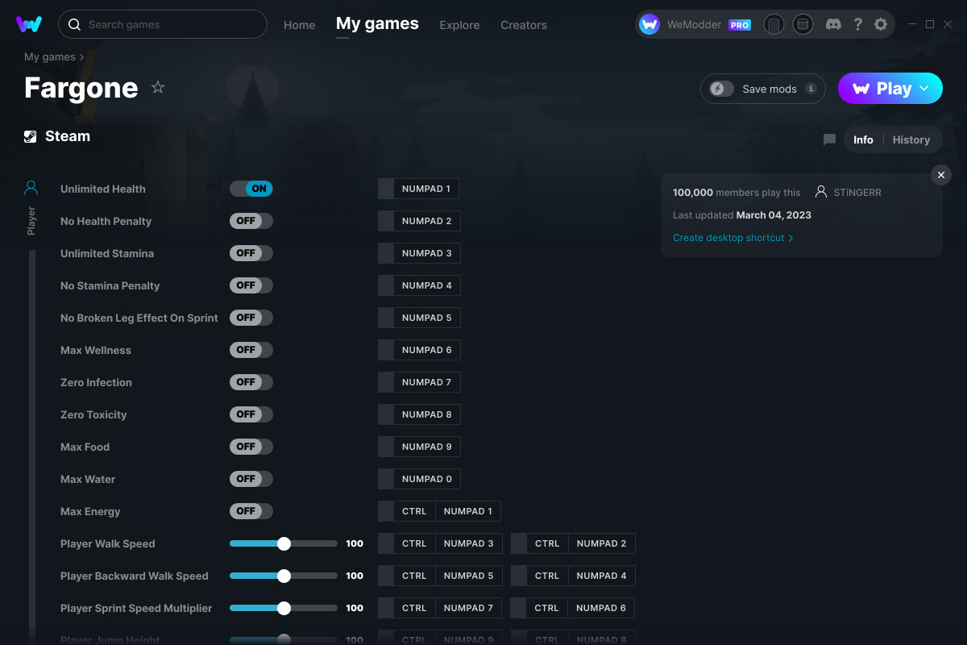Adjust Player Backward Walk Speed slider
This screenshot has height=645, width=967.
284,576
